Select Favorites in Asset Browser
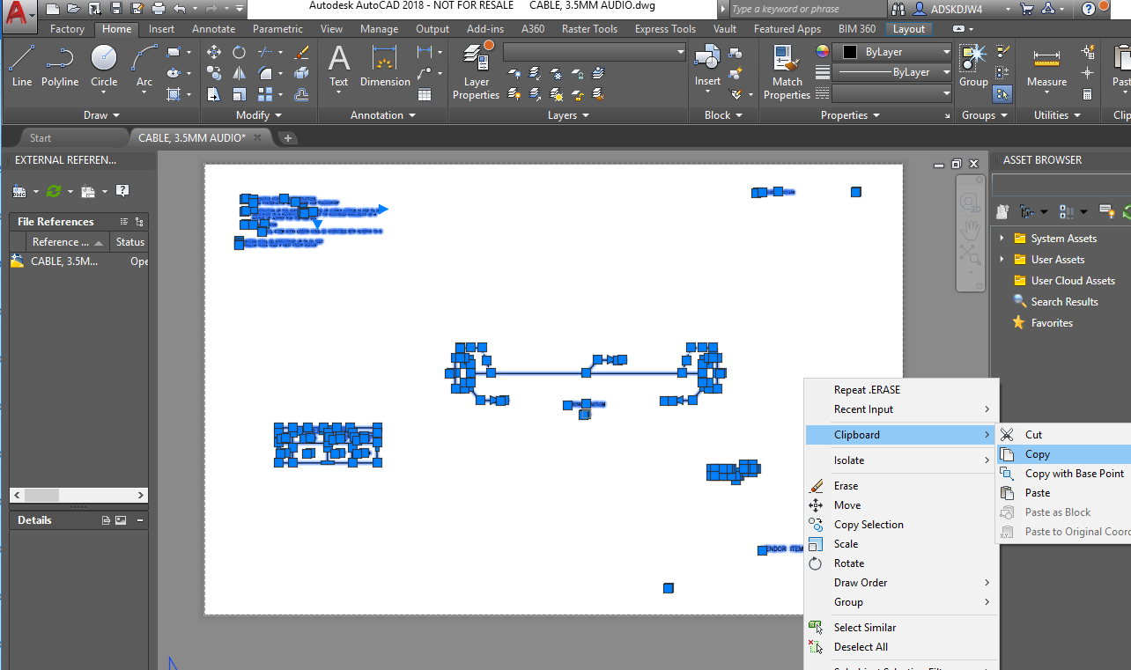Viewport: 1131px width, 670px height. 1052,323
